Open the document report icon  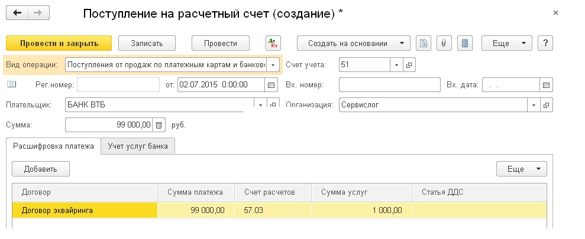coord(424,43)
